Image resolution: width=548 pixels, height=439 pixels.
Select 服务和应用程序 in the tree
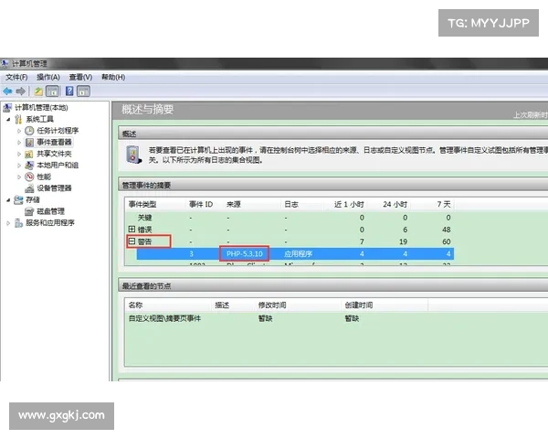(x=50, y=223)
